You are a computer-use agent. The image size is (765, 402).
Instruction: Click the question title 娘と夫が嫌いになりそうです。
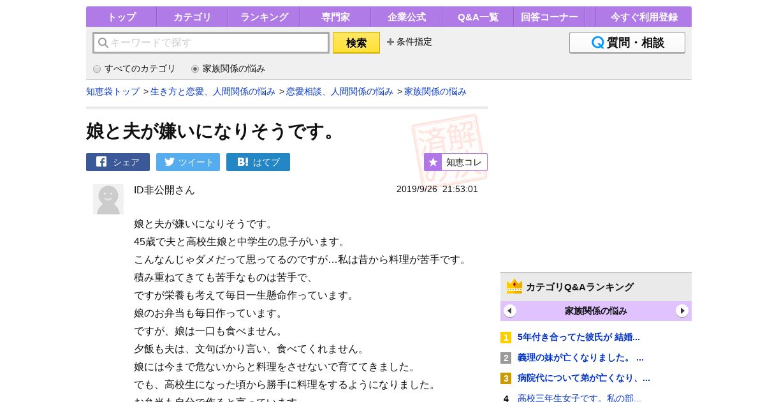(211, 131)
